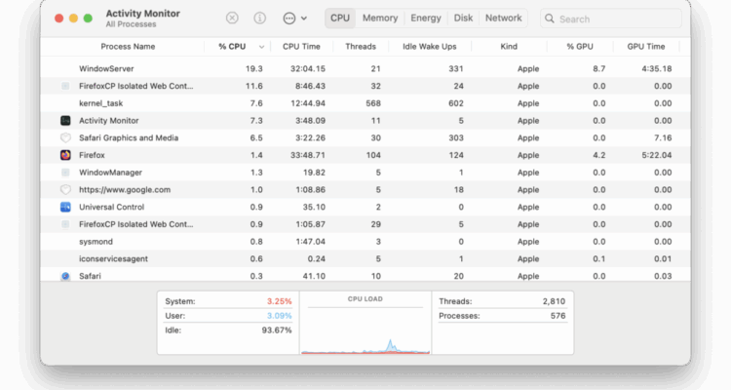Select the Safari process name
The height and width of the screenshot is (390, 731).
pyautogui.click(x=90, y=276)
